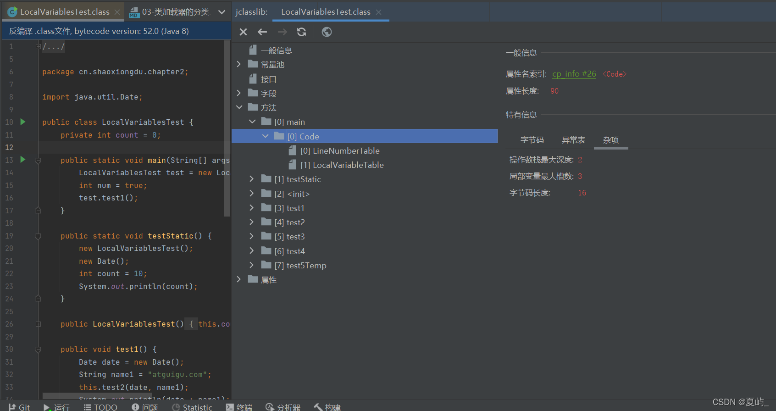Open the 构建 (Build) tool window
776x411 pixels.
[x=327, y=407]
